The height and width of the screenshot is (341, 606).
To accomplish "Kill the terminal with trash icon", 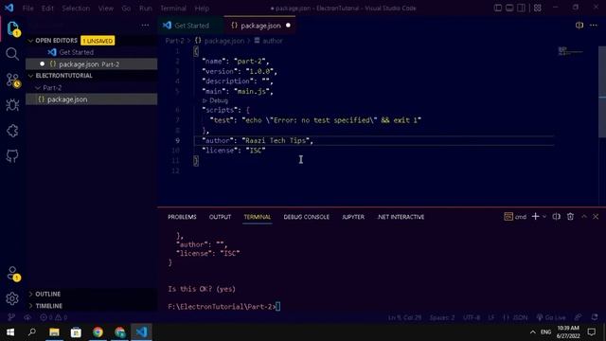I will click(x=570, y=217).
